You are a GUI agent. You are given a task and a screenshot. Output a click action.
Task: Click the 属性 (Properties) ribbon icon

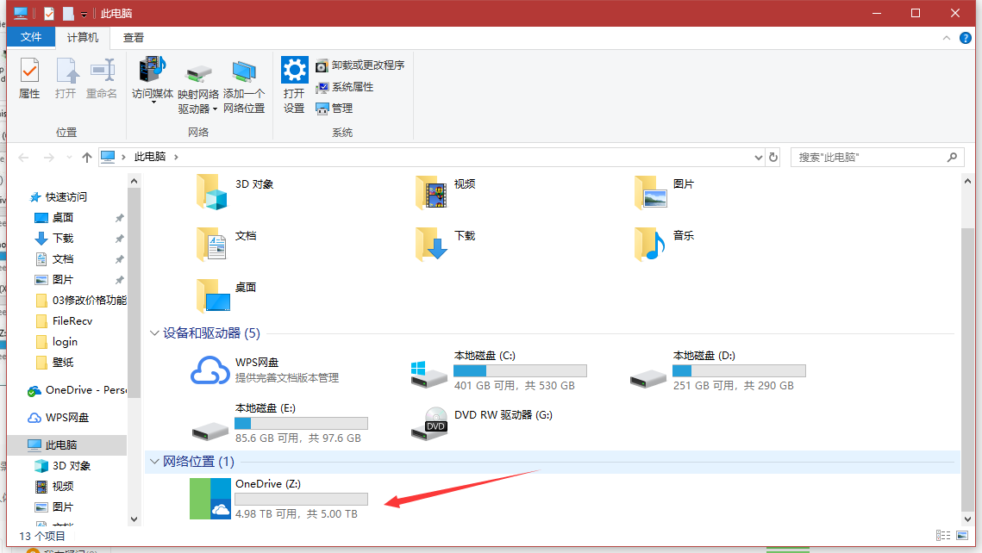click(x=29, y=78)
